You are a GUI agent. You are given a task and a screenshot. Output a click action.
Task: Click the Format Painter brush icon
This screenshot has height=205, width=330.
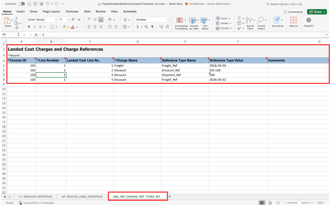coord(16,28)
